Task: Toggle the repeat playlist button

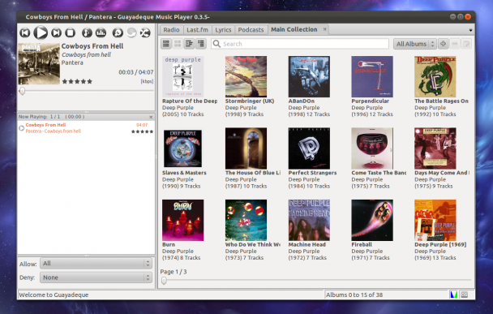Action: pos(118,32)
